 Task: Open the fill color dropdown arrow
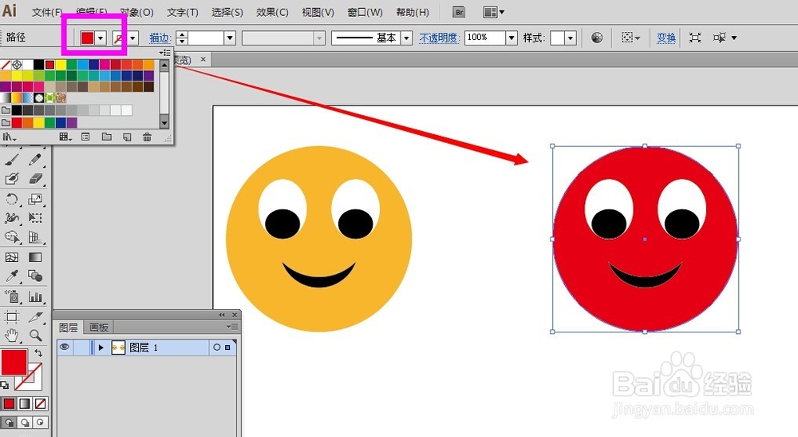point(101,38)
